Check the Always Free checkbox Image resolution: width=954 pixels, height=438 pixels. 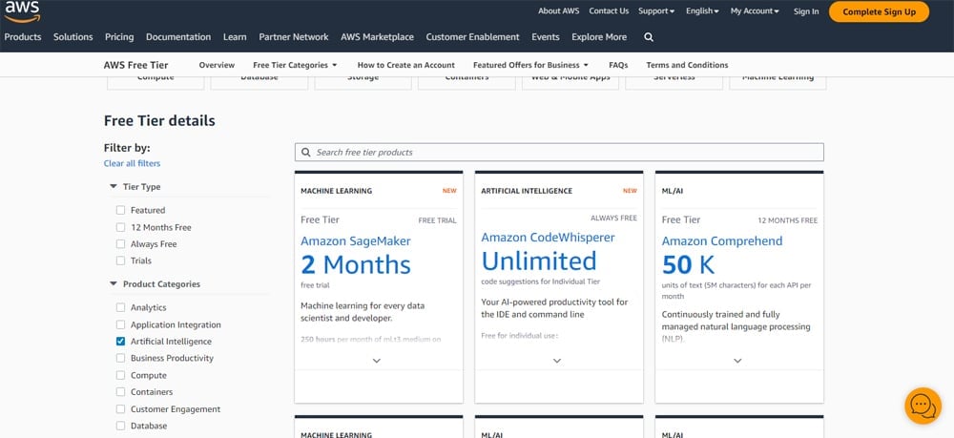click(120, 244)
